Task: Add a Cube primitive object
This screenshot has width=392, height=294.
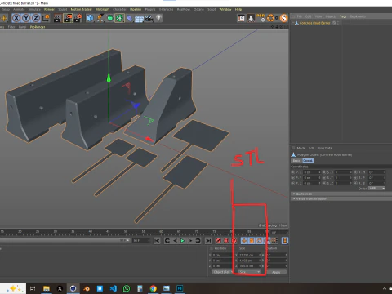Action: 90,18
